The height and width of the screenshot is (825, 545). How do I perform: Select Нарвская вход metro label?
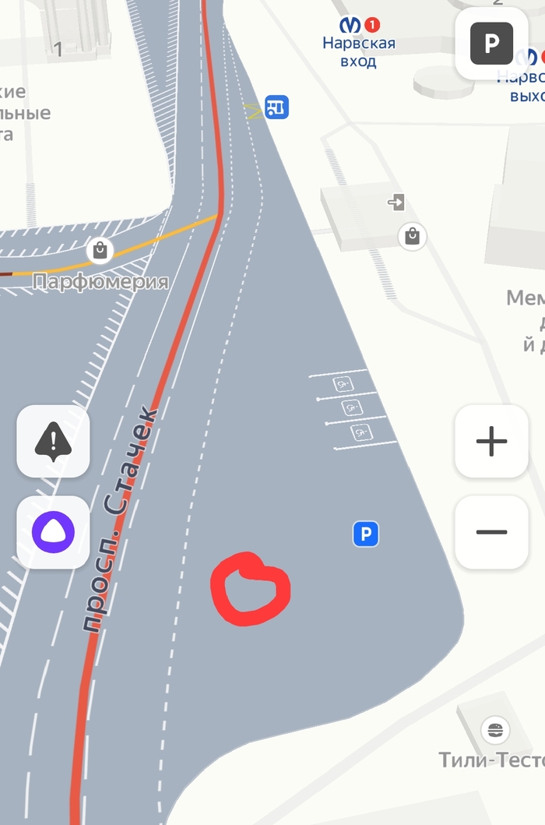pyautogui.click(x=359, y=51)
